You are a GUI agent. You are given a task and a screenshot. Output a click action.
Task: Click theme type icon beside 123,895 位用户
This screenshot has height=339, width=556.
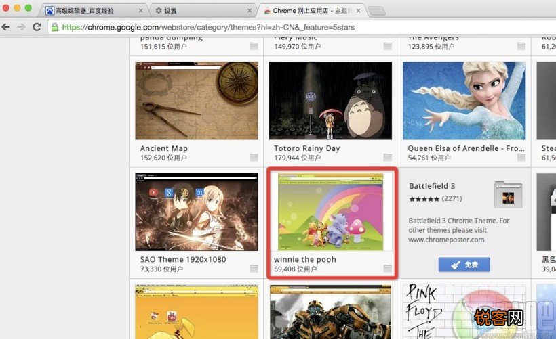(521, 46)
